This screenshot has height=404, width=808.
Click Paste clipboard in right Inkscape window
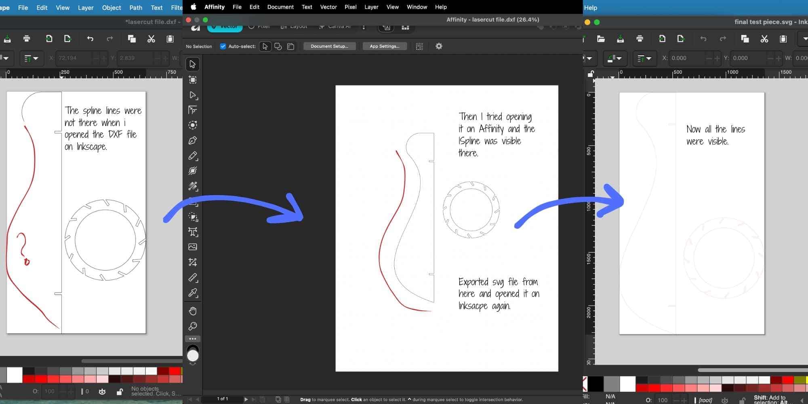tap(783, 39)
